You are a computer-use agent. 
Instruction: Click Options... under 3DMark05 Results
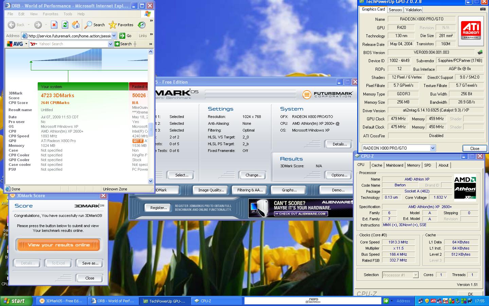[x=339, y=175]
